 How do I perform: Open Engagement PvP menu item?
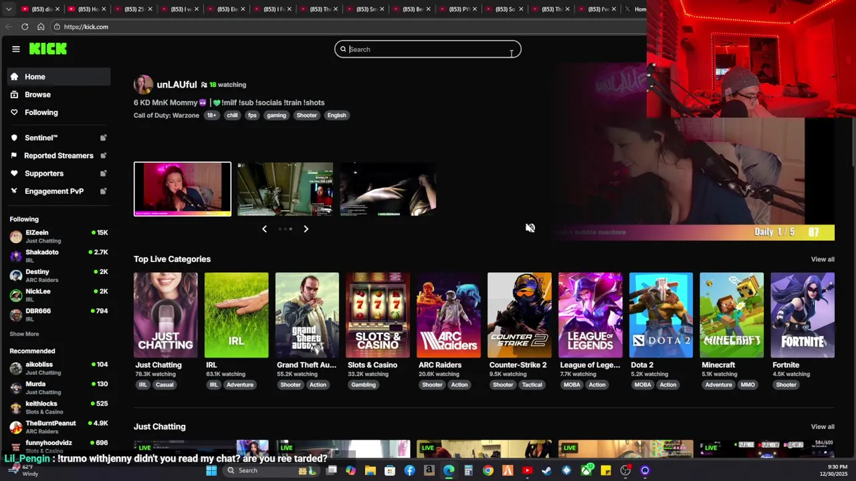pos(59,191)
